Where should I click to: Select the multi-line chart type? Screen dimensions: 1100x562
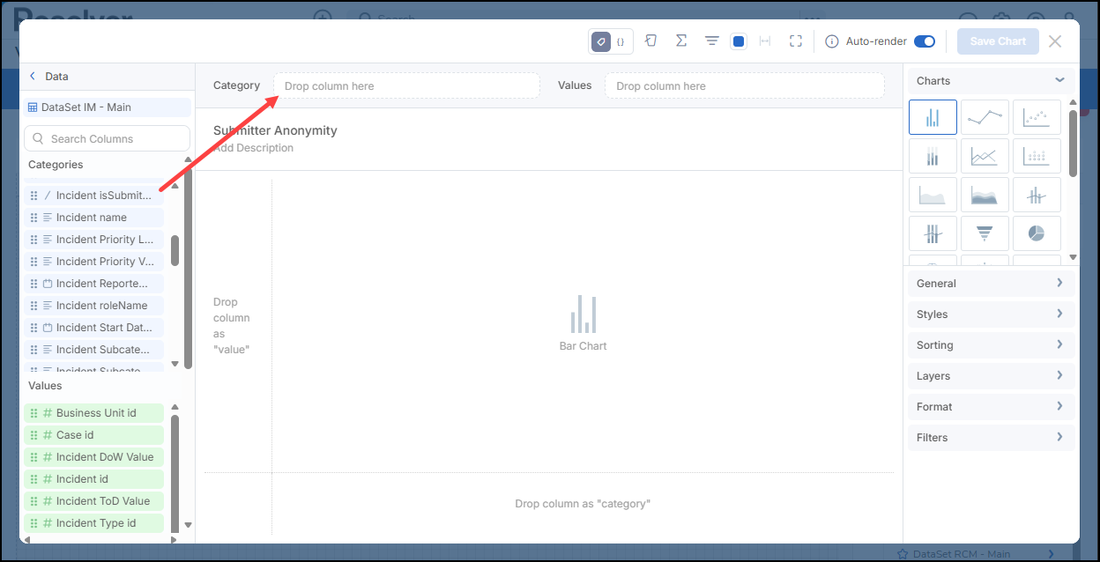(x=985, y=156)
